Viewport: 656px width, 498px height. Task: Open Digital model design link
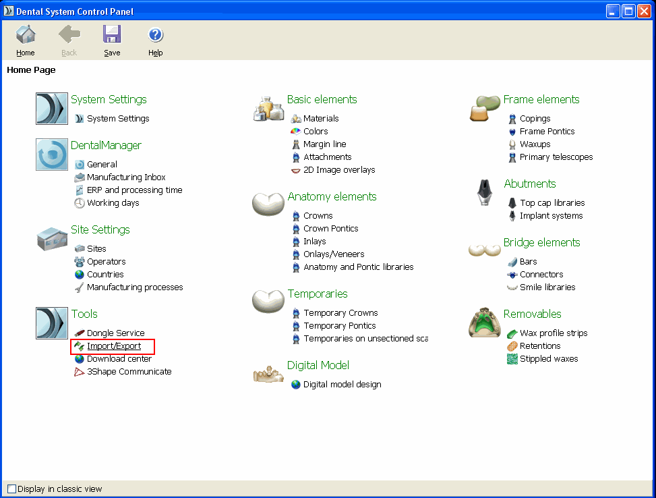[342, 385]
